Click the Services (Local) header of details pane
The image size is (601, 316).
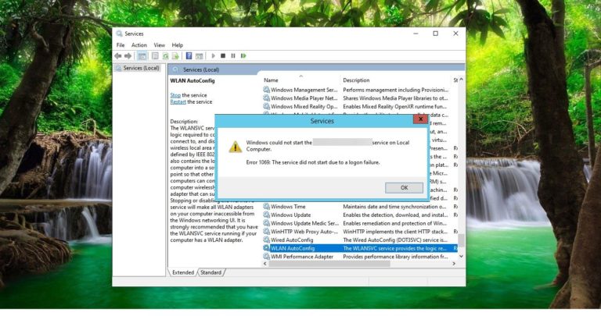click(201, 69)
